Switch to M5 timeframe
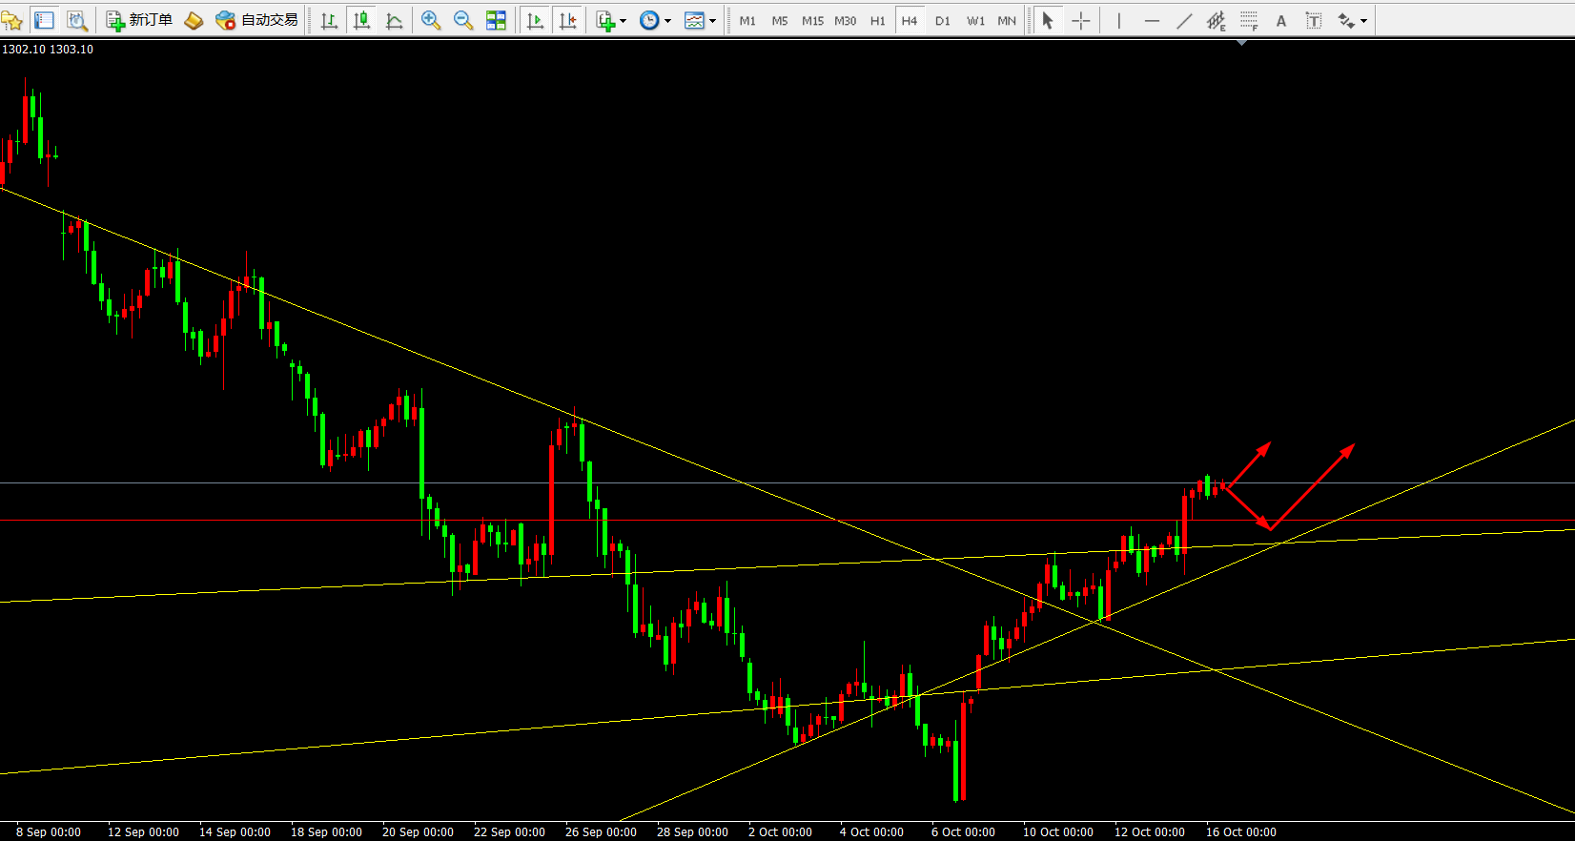 pos(780,20)
